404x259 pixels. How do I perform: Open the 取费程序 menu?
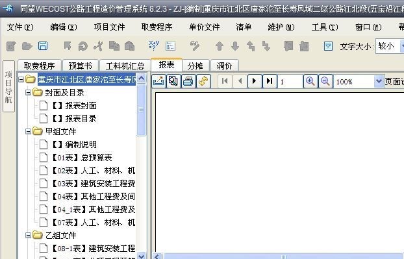point(157,27)
